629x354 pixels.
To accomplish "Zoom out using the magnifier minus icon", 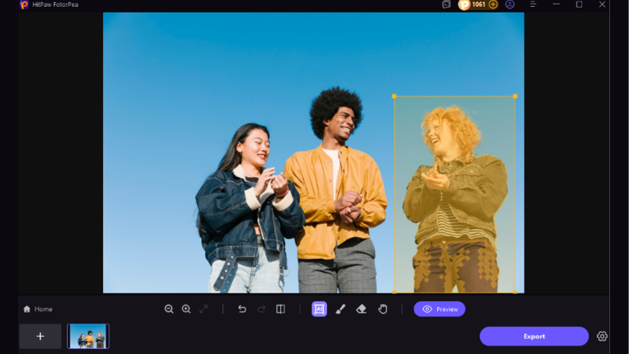I will pos(169,309).
